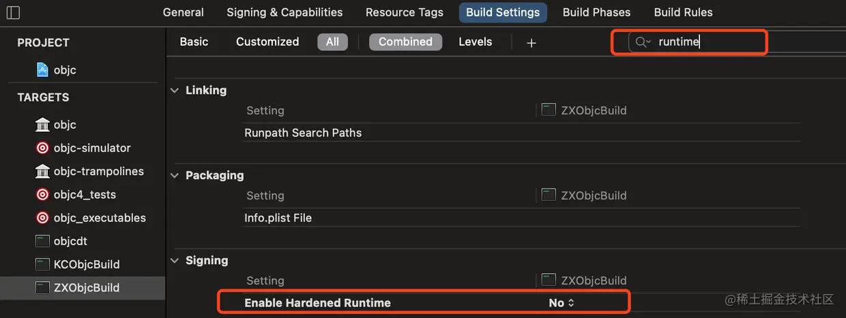This screenshot has width=846, height=318.
Task: Toggle the sidebar panel icon
Action: (x=13, y=12)
